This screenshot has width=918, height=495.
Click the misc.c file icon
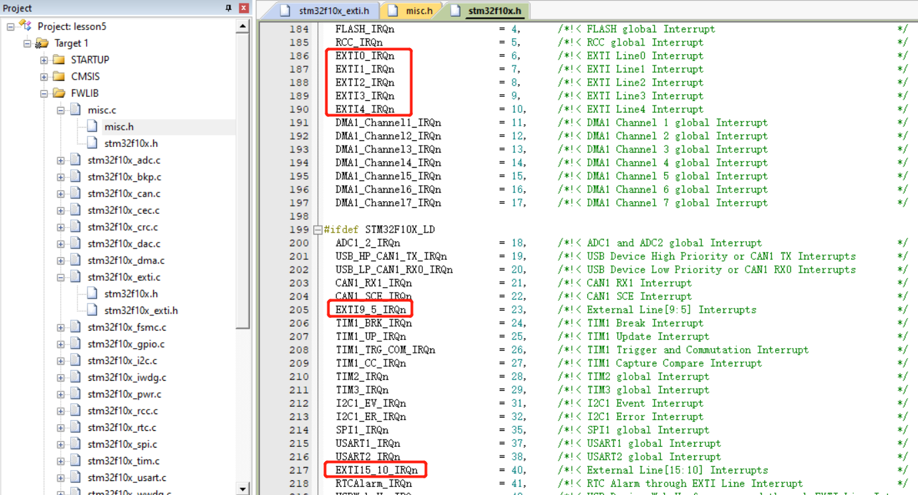pos(75,110)
